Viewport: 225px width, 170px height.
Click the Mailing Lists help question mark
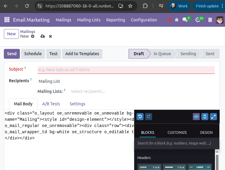tap(65, 90)
